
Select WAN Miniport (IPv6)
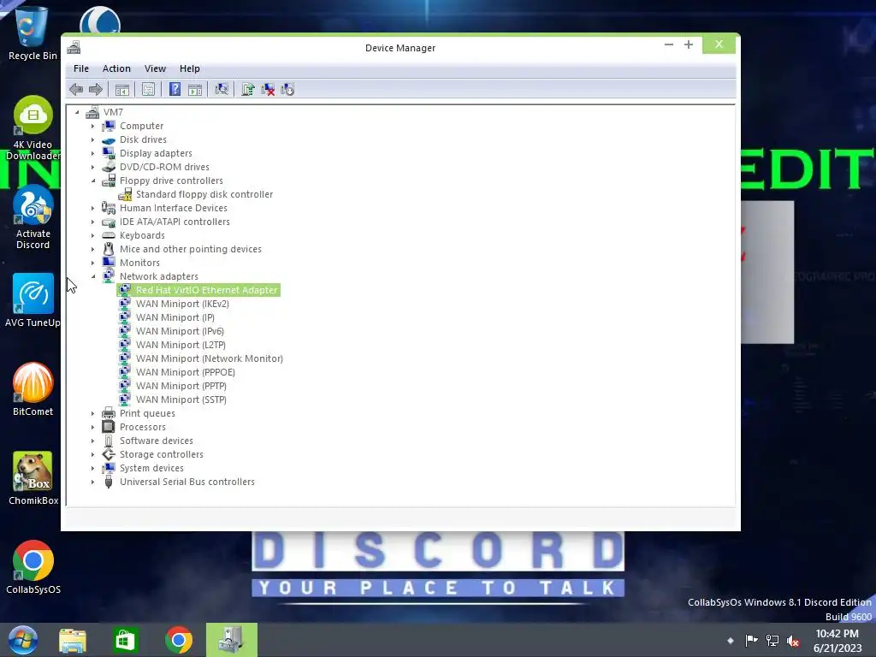[x=180, y=331]
